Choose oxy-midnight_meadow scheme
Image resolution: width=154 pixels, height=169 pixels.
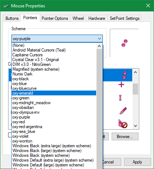[x=54, y=103]
